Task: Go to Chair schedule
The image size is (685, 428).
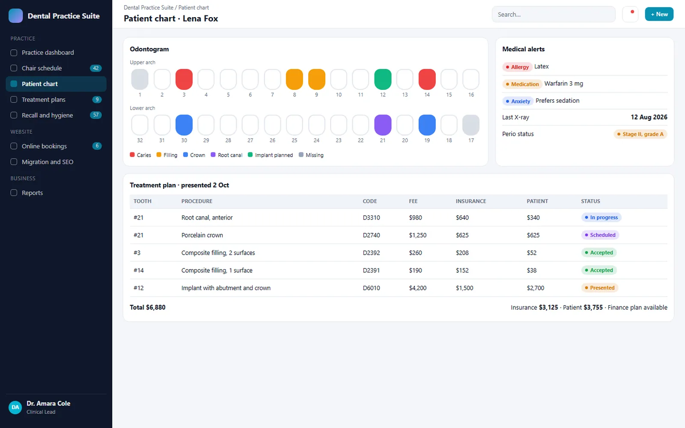Action: pyautogui.click(x=56, y=68)
